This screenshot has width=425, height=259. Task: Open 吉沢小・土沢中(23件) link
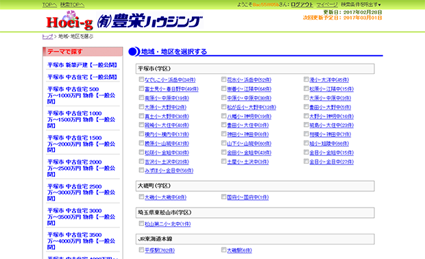(167, 162)
